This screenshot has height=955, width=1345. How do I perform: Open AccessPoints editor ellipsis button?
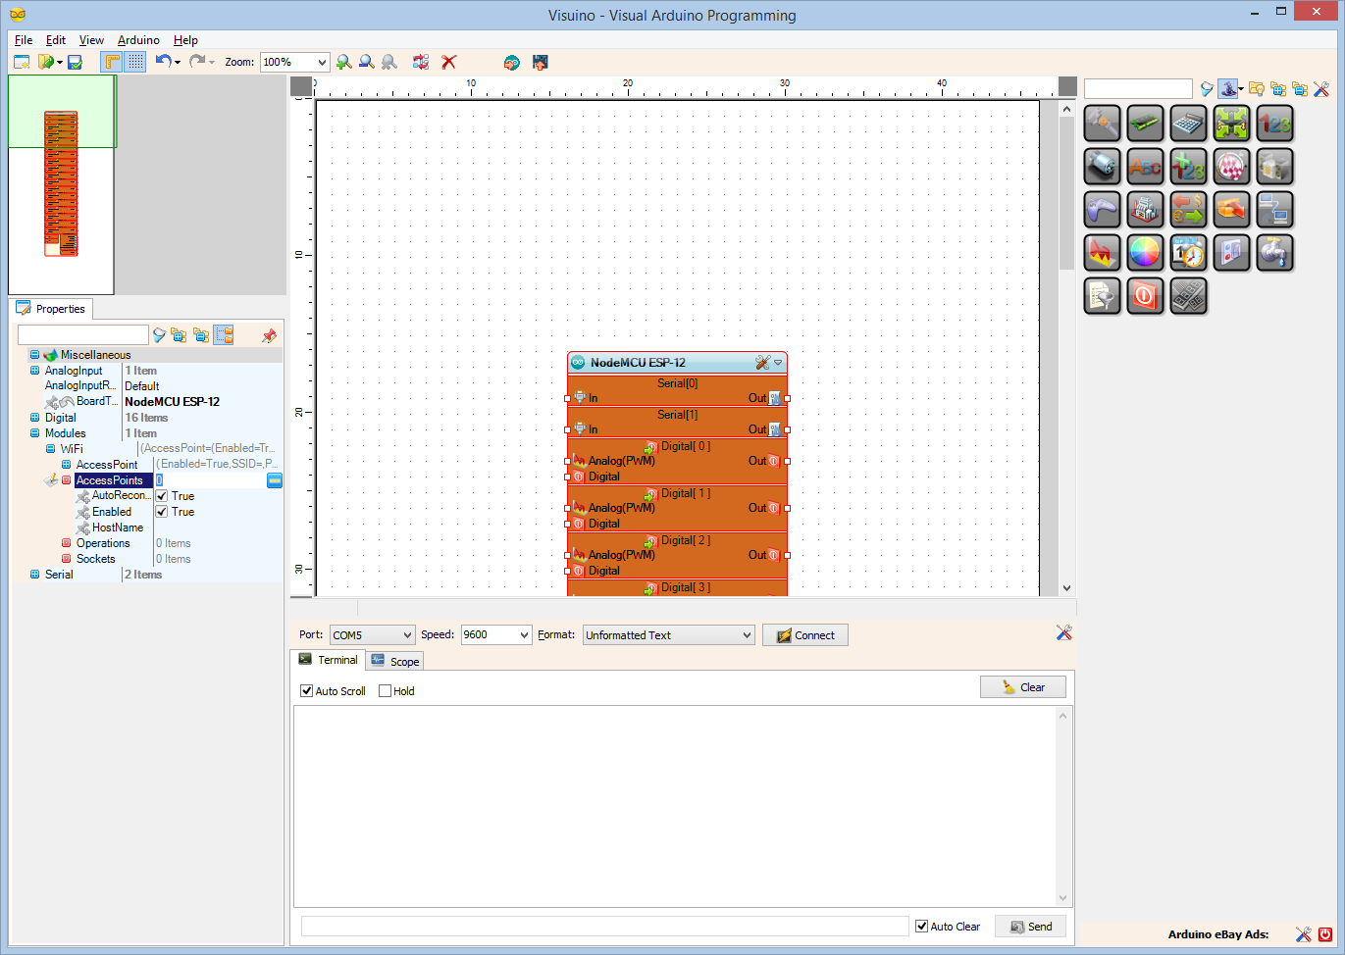point(275,480)
